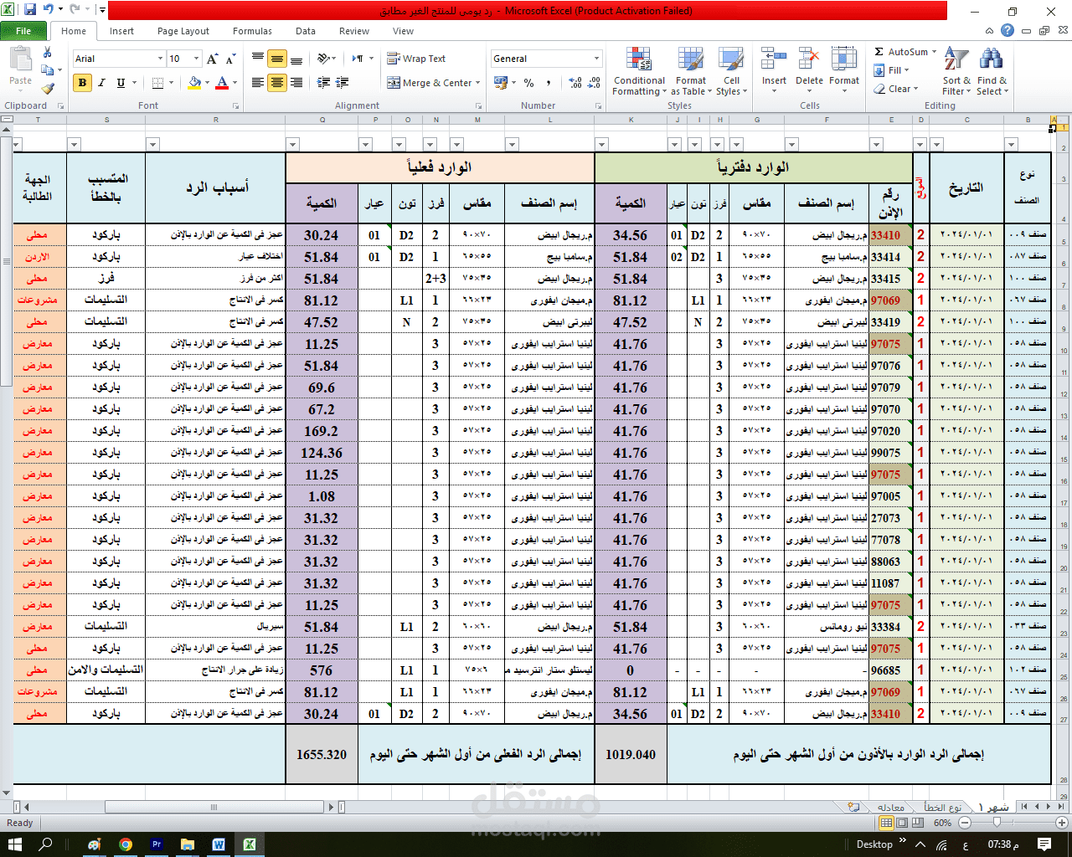This screenshot has height=857, width=1072.
Task: Select the معادله worksheet tab
Action: point(889,807)
